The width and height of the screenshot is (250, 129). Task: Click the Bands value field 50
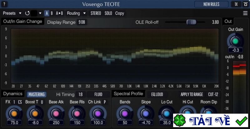pyautogui.click(x=125, y=123)
